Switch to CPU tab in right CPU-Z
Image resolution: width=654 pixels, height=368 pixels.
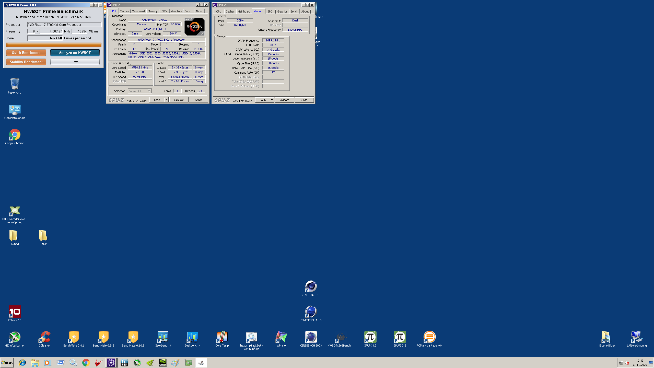coord(219,11)
